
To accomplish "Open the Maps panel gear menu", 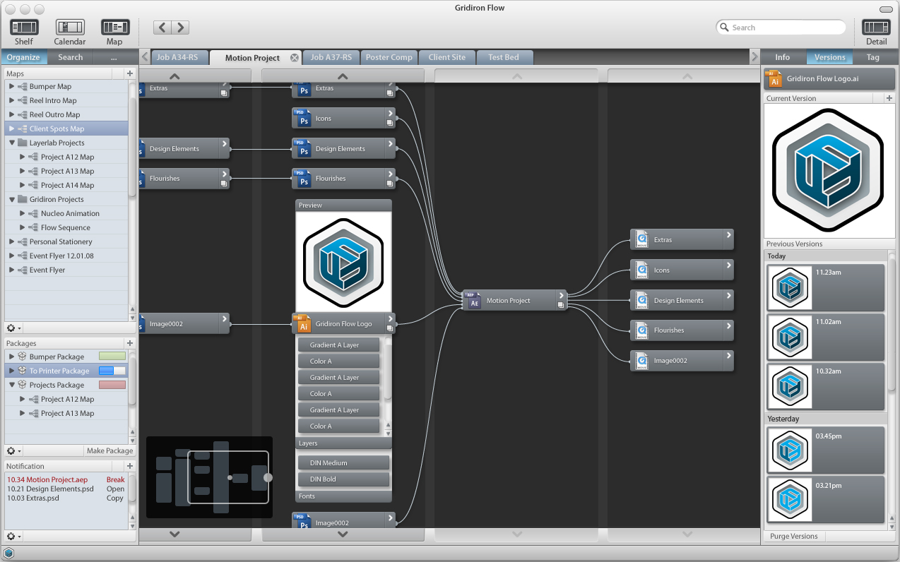I will 13,328.
